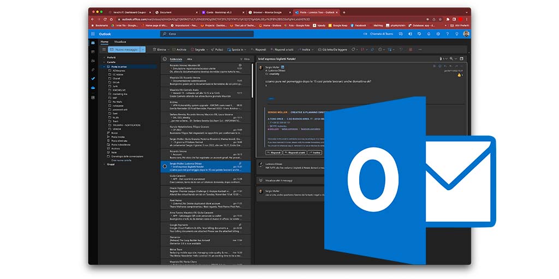Open a new Chrome tab with plus
The width and height of the screenshot is (559, 279).
(x=344, y=12)
